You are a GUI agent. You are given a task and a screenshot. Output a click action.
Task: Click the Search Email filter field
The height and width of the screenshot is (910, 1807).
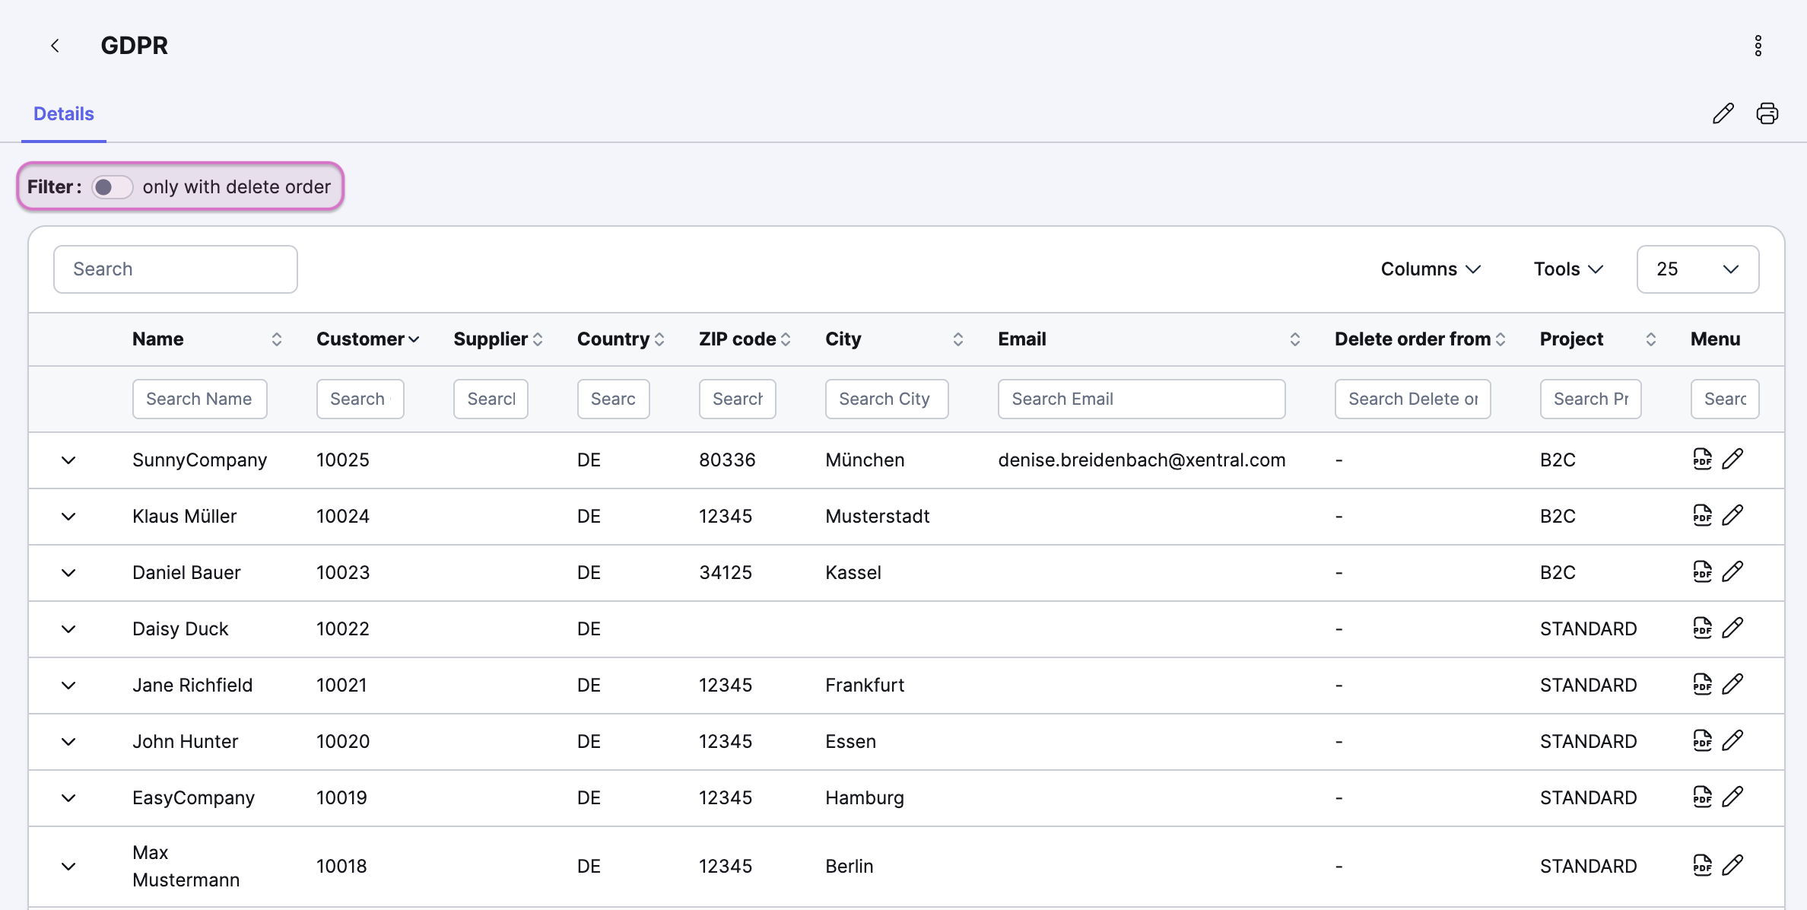click(x=1141, y=399)
